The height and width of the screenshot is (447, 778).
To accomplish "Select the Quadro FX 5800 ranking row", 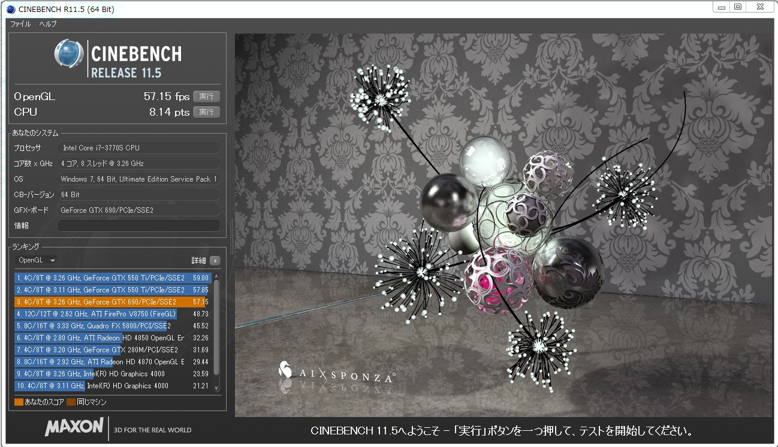I will [x=113, y=326].
